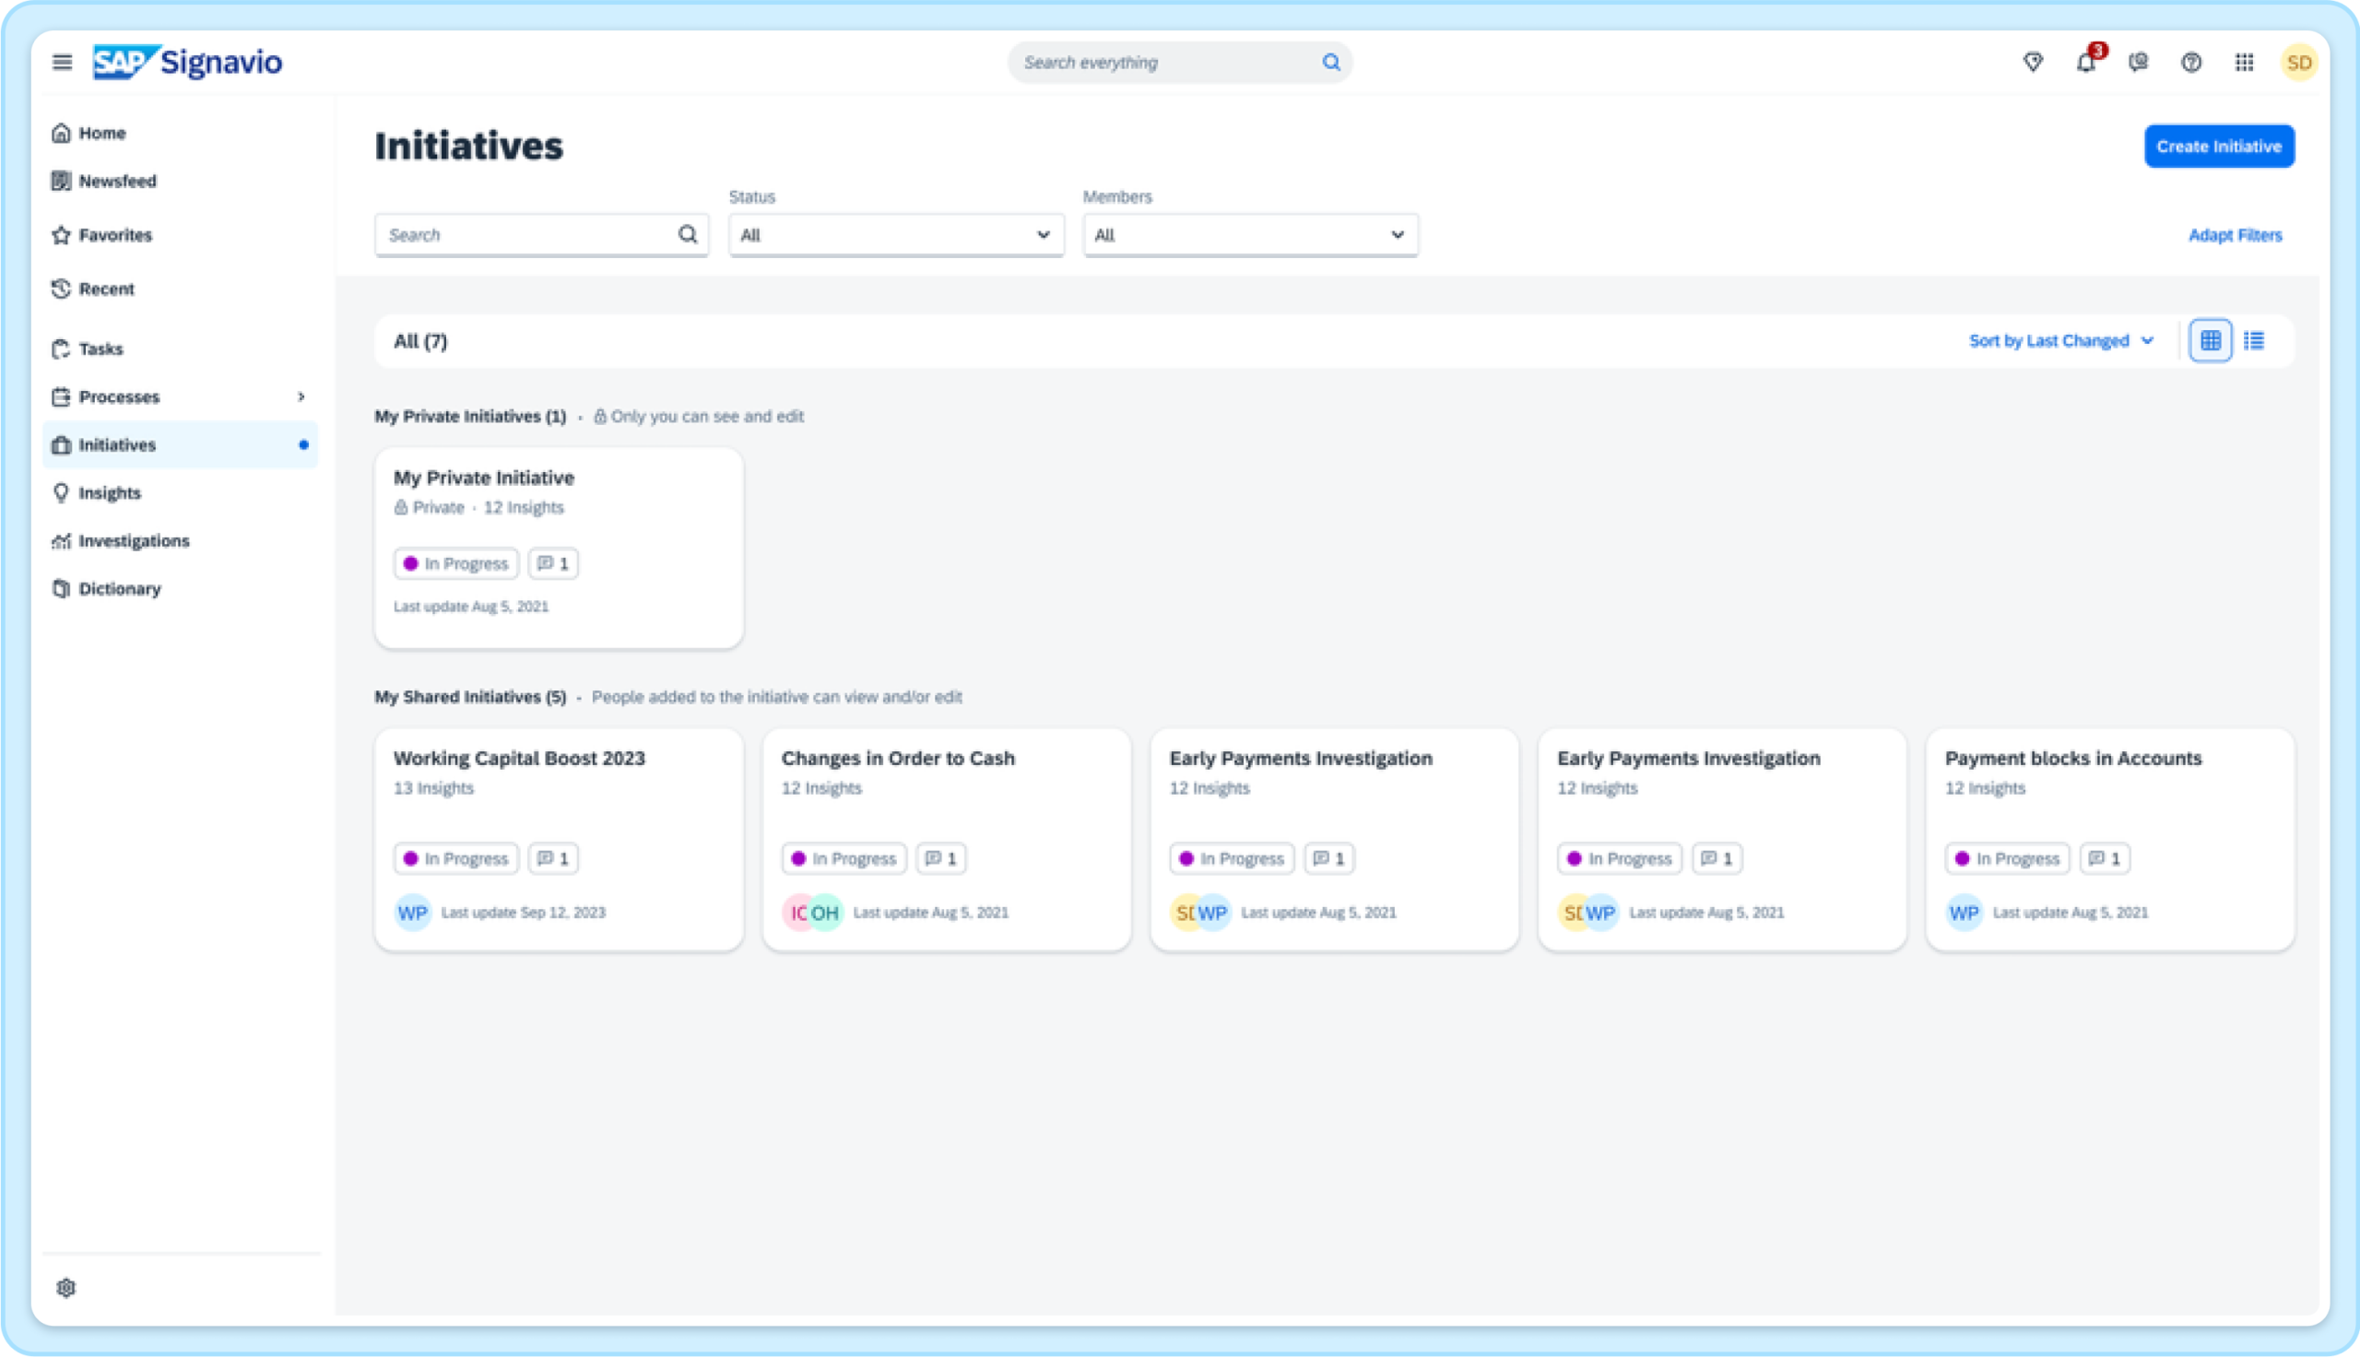Image resolution: width=2360 pixels, height=1357 pixels.
Task: Open the Members filter dropdown
Action: (1249, 235)
